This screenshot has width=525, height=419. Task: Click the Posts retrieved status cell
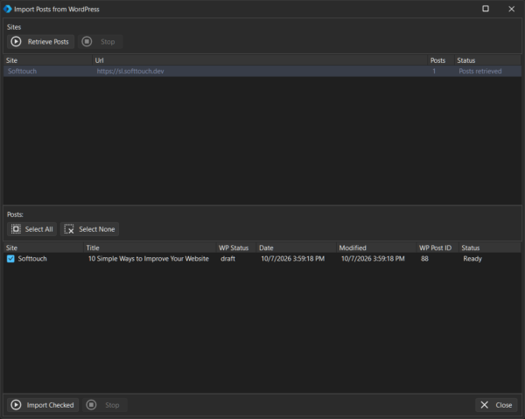pyautogui.click(x=480, y=71)
